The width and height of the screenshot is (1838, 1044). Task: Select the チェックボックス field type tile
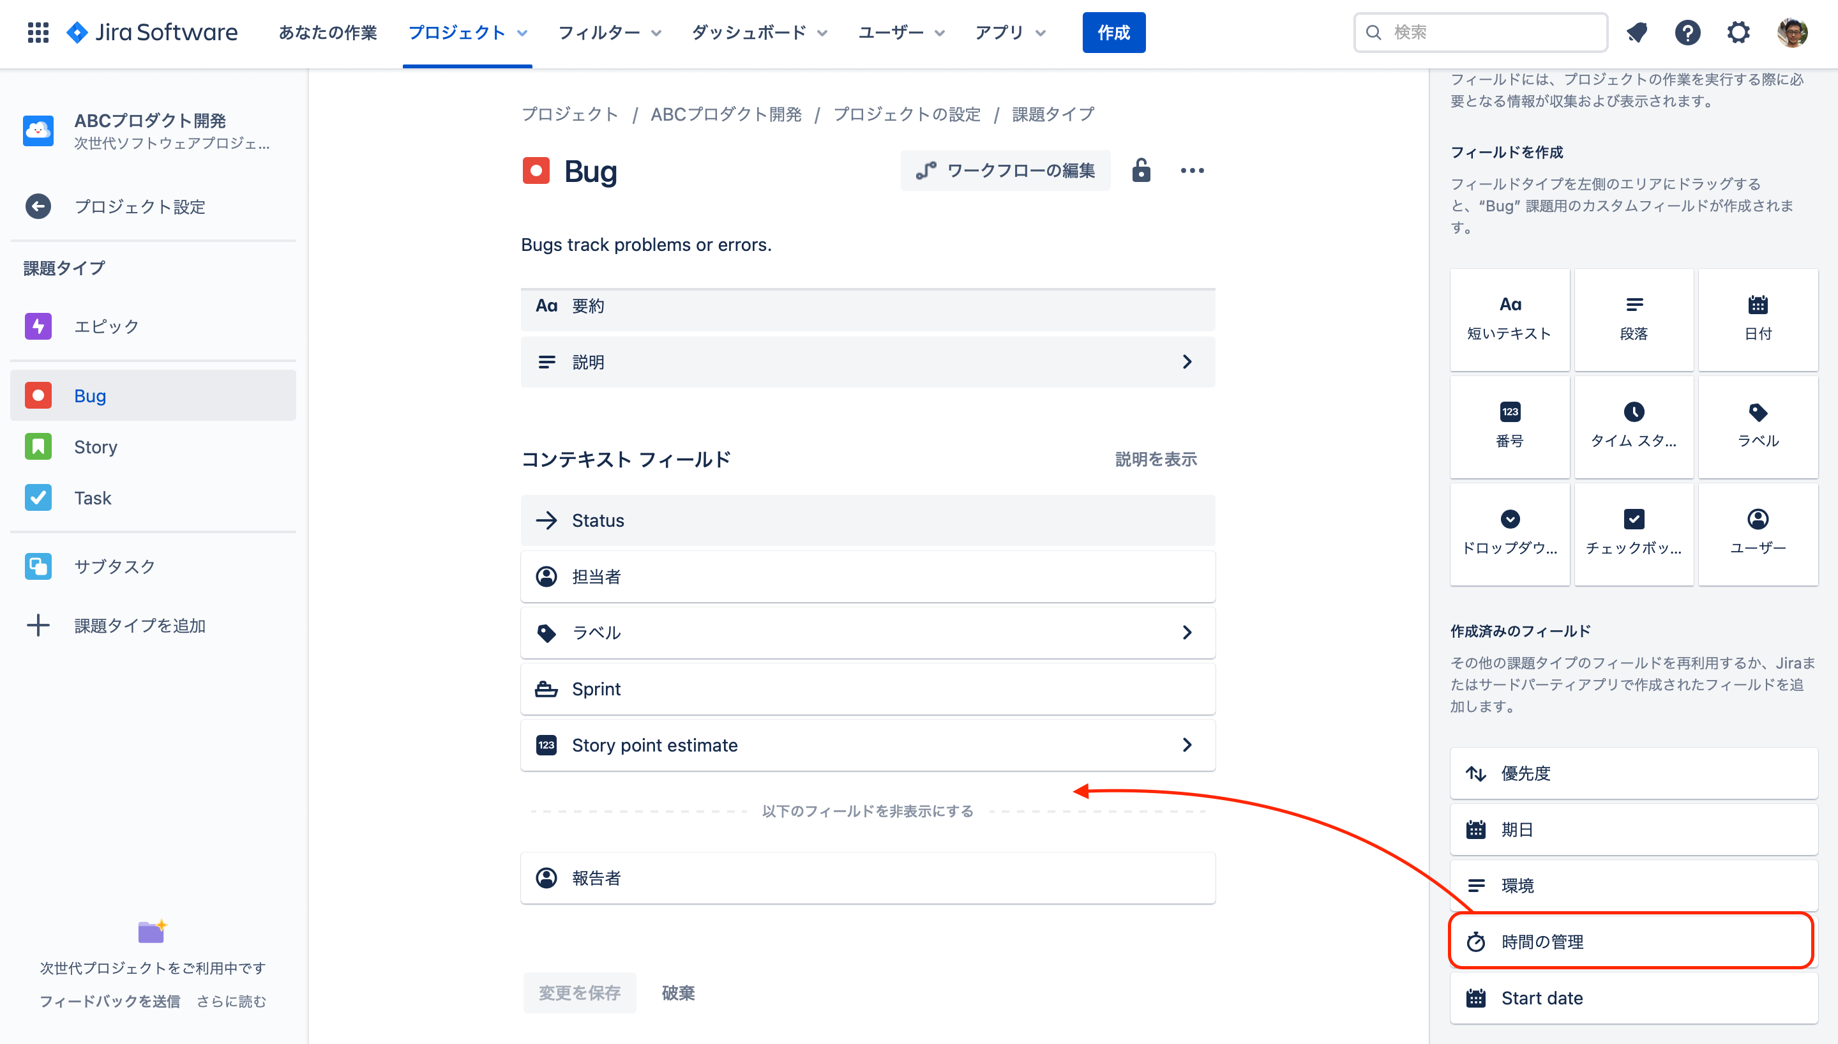(x=1634, y=533)
